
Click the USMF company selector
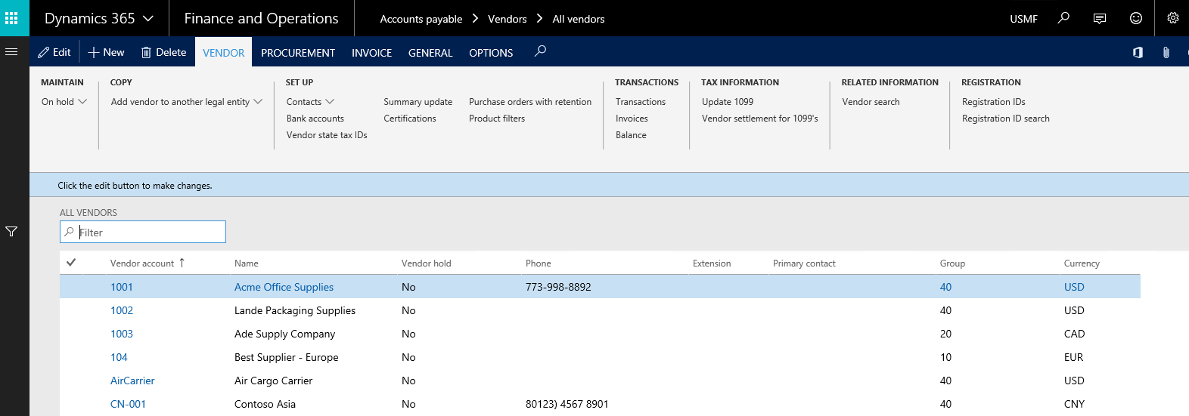[1024, 19]
